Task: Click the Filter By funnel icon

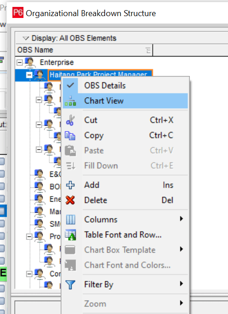Action: 70,285
